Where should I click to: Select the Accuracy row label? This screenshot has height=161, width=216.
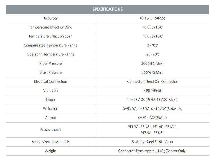point(51,18)
